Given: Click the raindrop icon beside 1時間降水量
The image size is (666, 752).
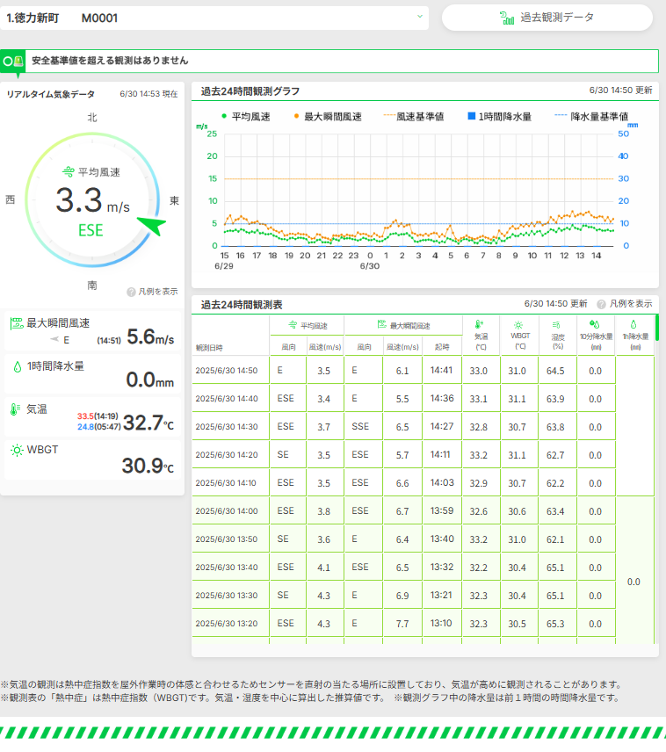Looking at the screenshot, I should coord(18,367).
